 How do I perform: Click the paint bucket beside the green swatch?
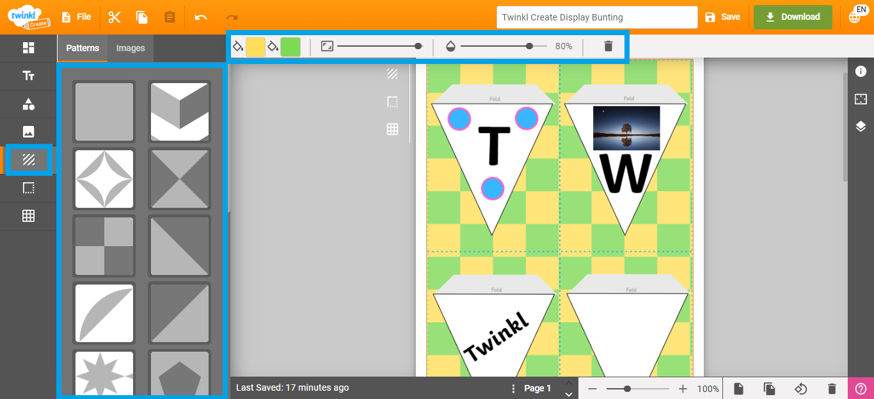tap(273, 47)
